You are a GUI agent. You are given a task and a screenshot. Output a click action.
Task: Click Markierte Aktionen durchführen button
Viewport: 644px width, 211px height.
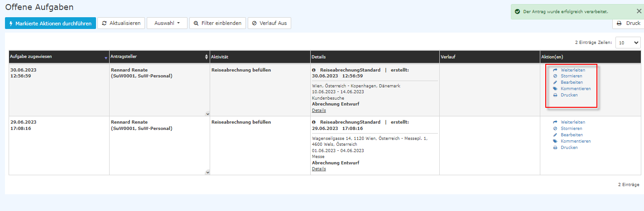click(x=50, y=23)
